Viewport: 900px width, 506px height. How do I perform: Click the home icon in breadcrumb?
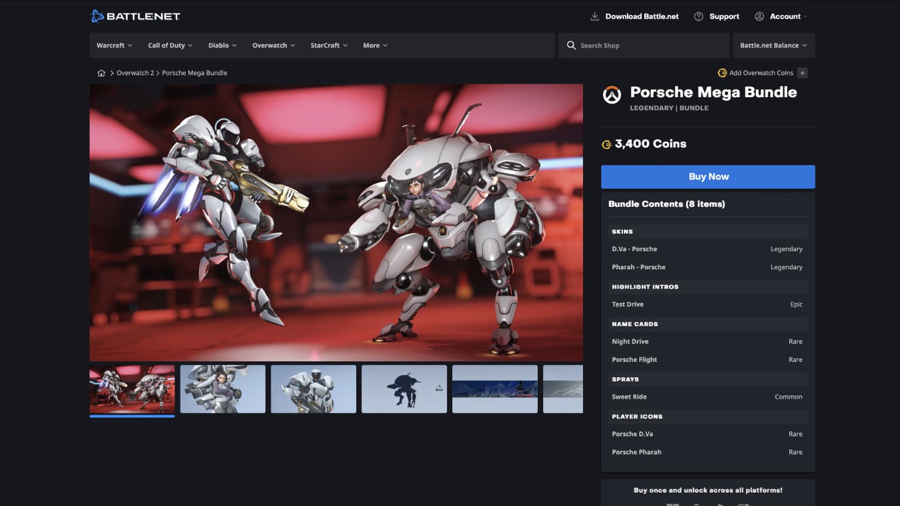101,73
